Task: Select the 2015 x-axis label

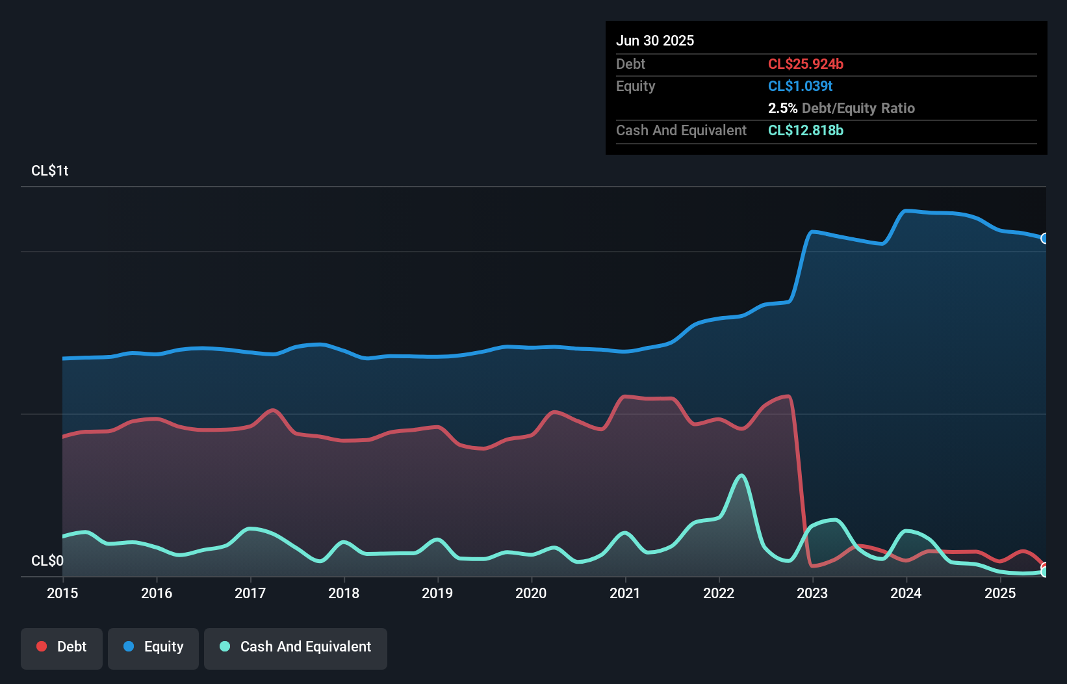Action: 62,593
